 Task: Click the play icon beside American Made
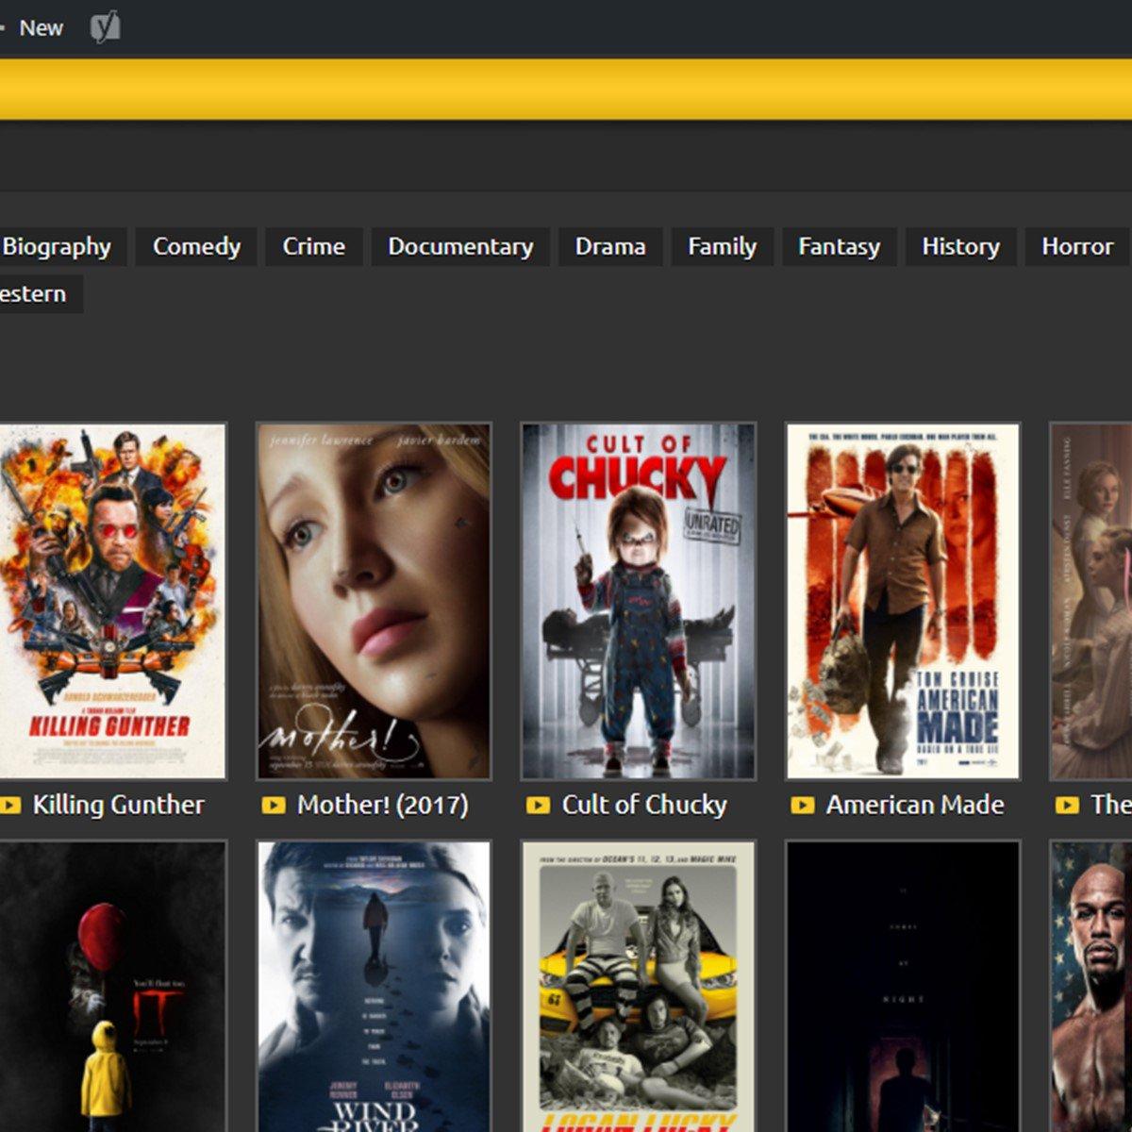click(x=802, y=806)
